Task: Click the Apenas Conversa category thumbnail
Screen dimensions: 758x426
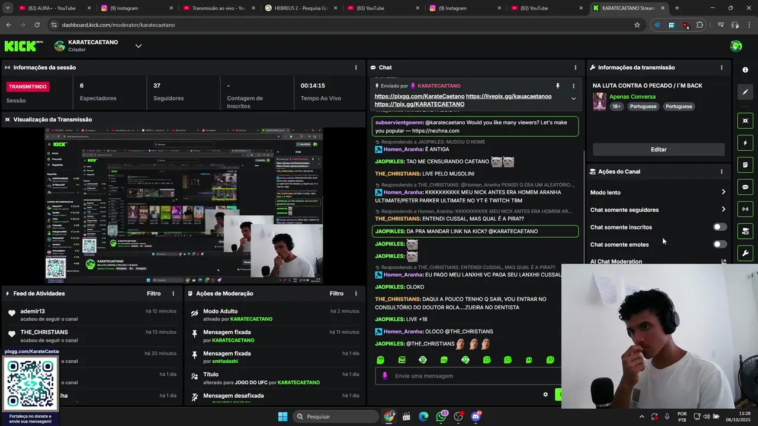Action: pos(599,101)
